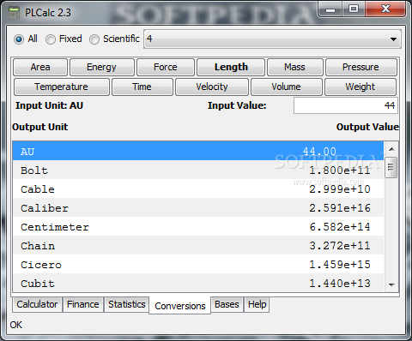Select the Cubit unit row
Image resolution: width=412 pixels, height=341 pixels.
[198, 283]
